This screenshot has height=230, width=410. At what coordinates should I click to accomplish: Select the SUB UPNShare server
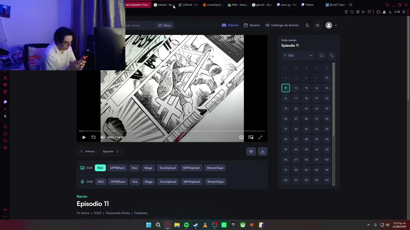[x=118, y=168]
